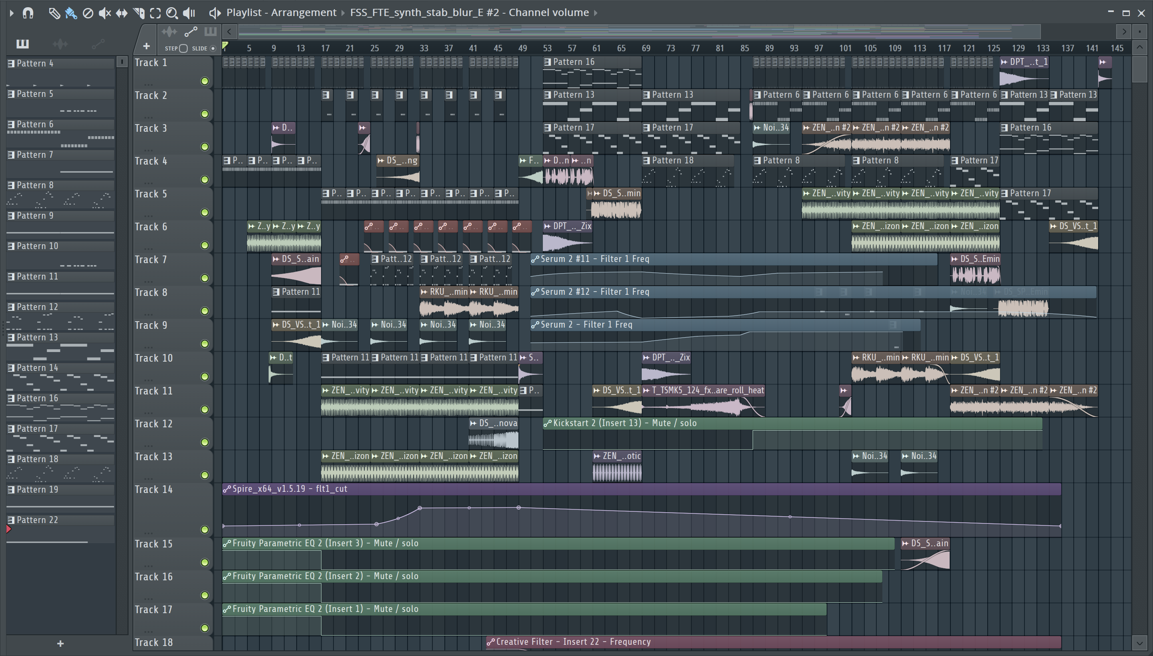The image size is (1153, 656).
Task: Click the Playlist - Arrangement breadcrumb
Action: [281, 13]
